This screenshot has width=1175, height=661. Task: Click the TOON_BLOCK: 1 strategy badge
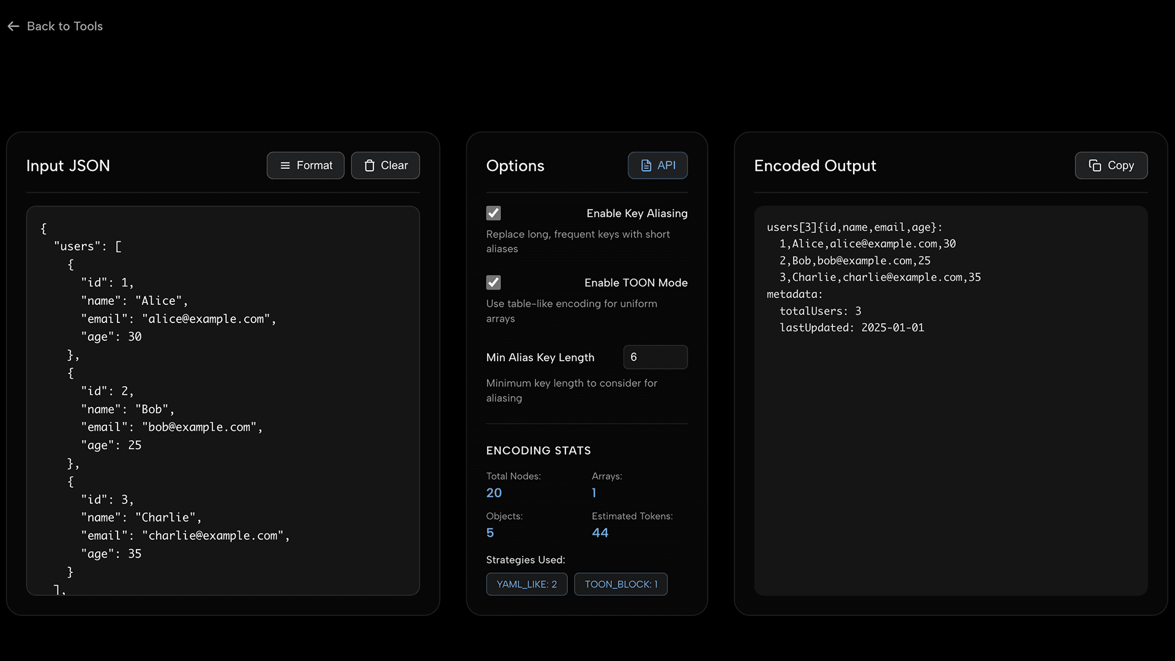click(x=621, y=584)
